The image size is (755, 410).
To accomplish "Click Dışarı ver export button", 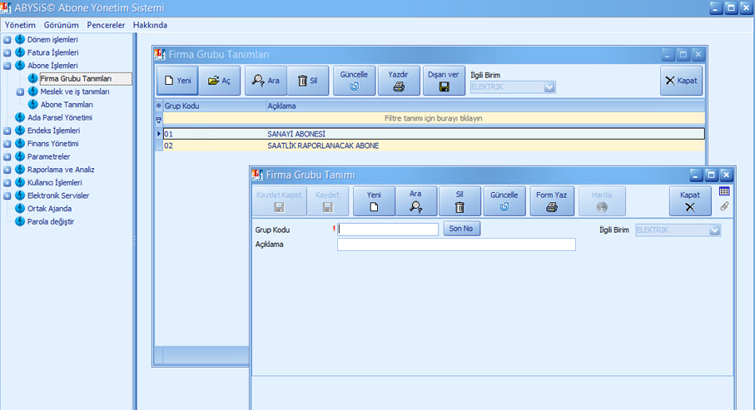I will click(444, 81).
